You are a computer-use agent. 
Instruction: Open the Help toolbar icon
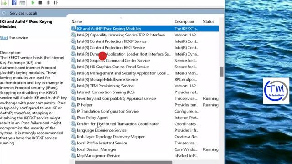[14, 3]
